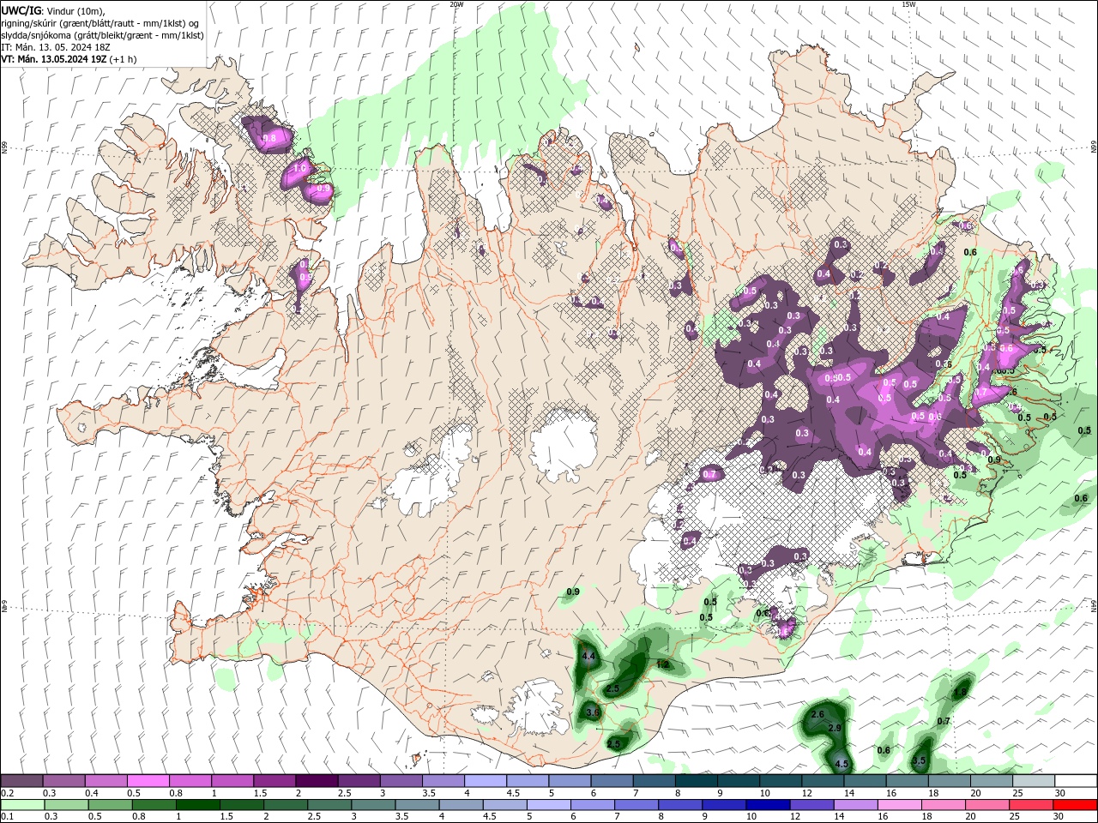Image resolution: width=1098 pixels, height=823 pixels.
Task: Select the 2 swatch on the green rain scale
Action: pyautogui.click(x=285, y=805)
